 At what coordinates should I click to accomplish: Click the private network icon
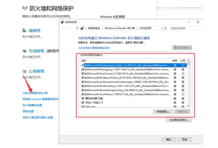point(24,51)
